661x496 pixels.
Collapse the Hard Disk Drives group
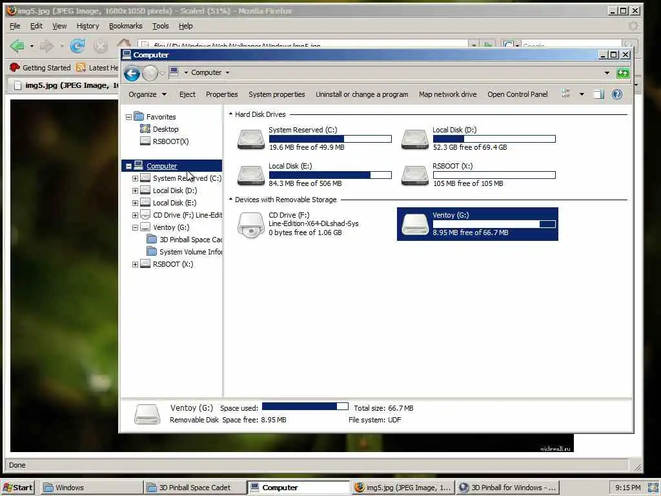pyautogui.click(x=230, y=114)
